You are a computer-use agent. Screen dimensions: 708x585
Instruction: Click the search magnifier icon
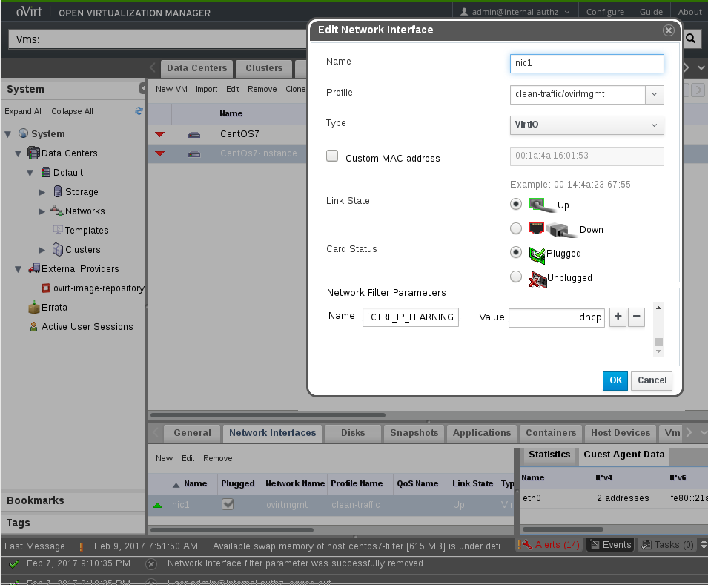pyautogui.click(x=690, y=39)
